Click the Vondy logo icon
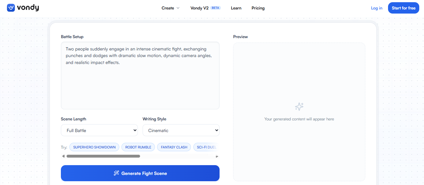424x185 pixels. tap(11, 8)
